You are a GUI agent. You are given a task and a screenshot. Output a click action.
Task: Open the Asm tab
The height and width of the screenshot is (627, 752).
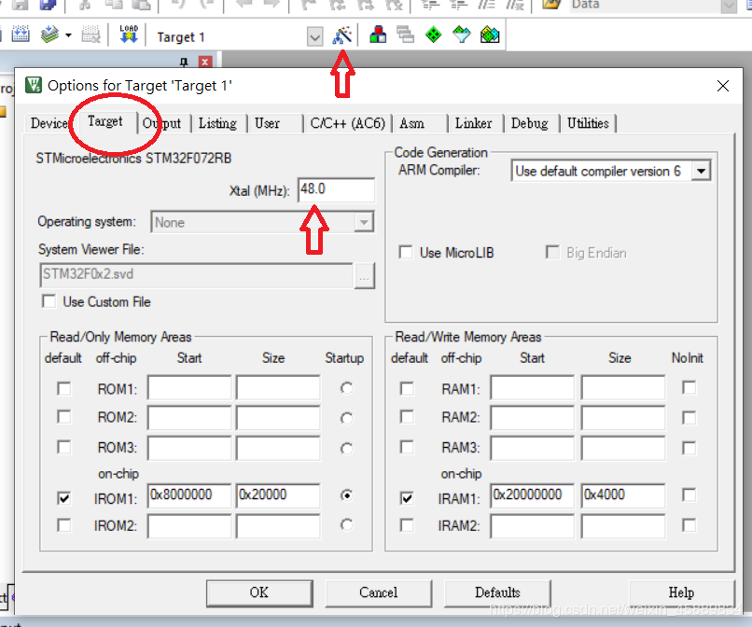[x=412, y=123]
